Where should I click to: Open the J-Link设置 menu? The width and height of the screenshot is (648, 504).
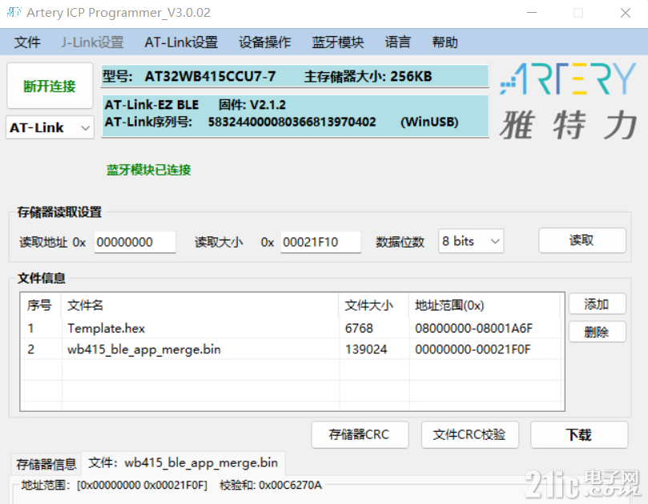92,42
